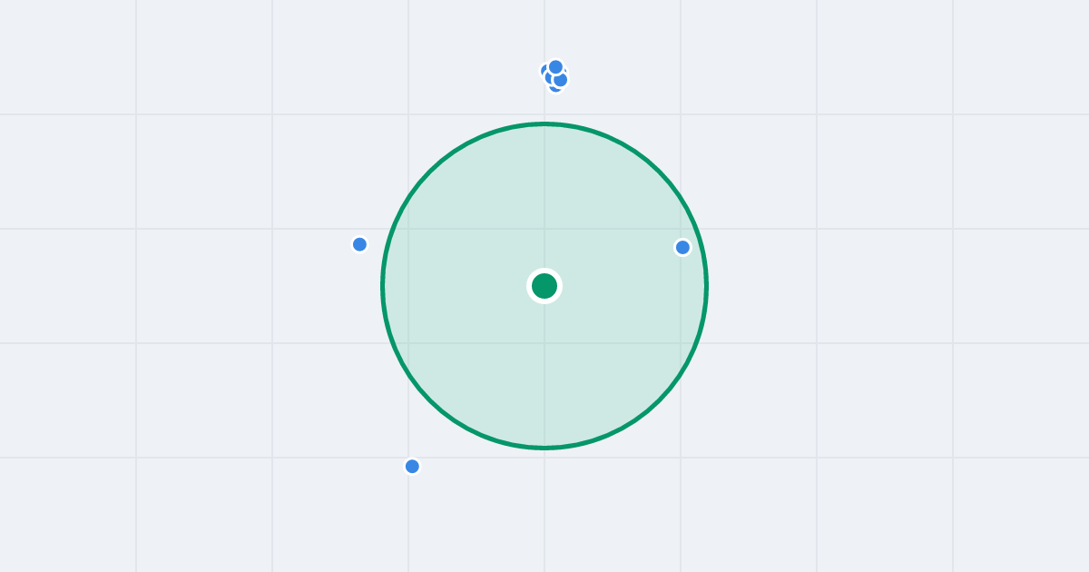Select the blue dot below the green circle
The image size is (1089, 572).
412,466
